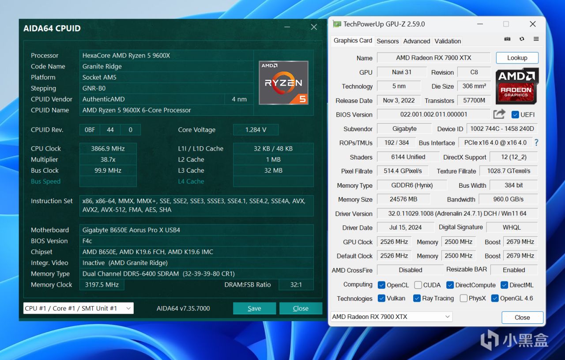Viewport: 565px width, 360px height.
Task: Click the GPU-Z title bar app icon
Action: [x=337, y=24]
